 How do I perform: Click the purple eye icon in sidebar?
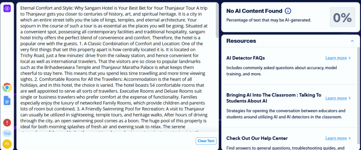7,8
